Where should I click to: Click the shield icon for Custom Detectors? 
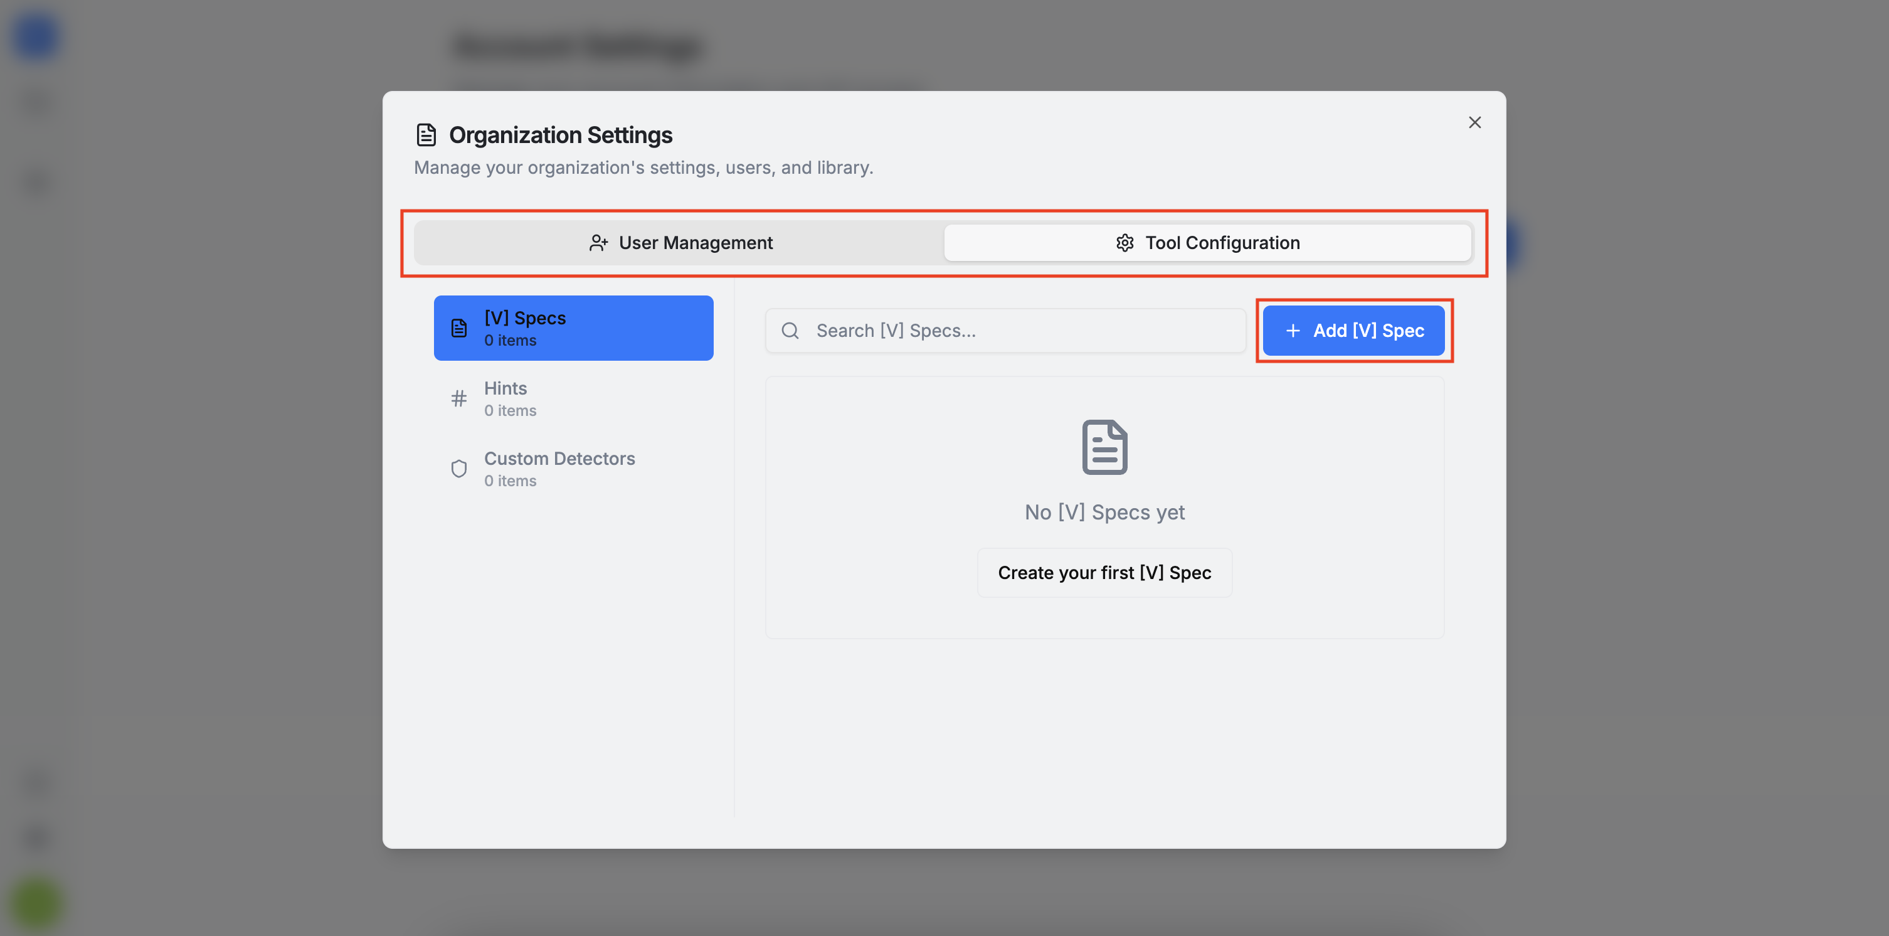pyautogui.click(x=459, y=469)
